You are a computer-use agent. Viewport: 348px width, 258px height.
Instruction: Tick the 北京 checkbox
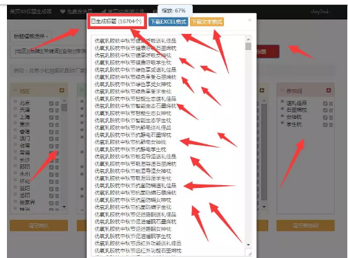(15, 101)
